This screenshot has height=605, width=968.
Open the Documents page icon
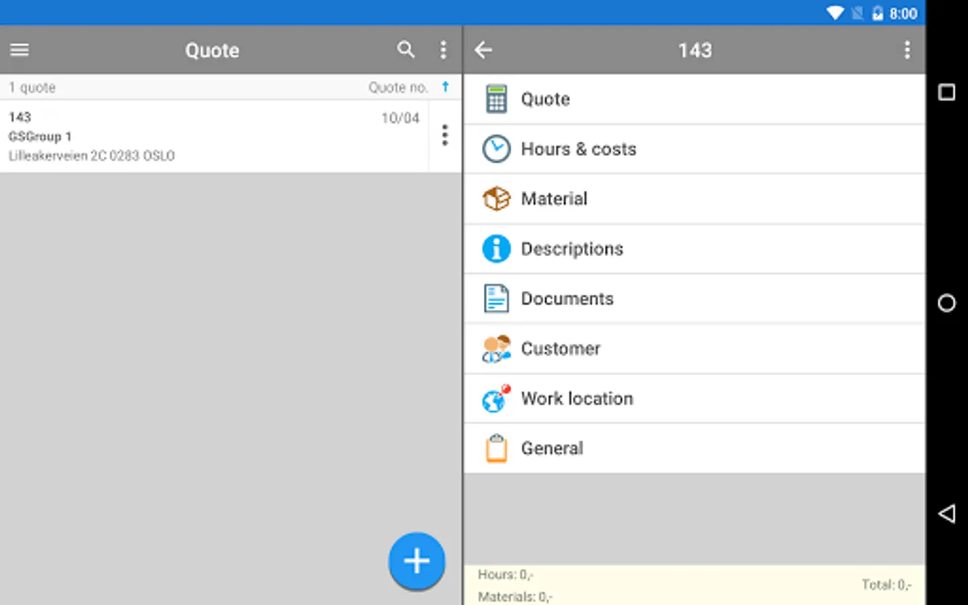(496, 298)
